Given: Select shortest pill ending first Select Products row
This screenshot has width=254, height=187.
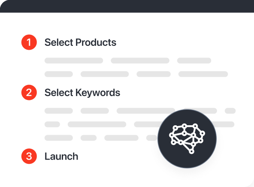Looking at the screenshot, I should (194, 60).
